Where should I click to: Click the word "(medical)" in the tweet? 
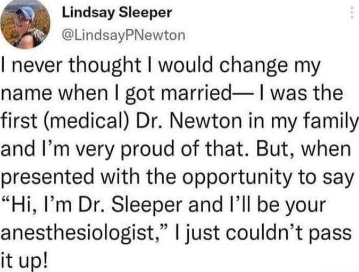pos(87,122)
